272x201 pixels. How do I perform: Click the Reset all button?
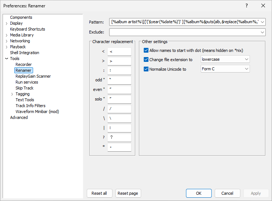99,193
